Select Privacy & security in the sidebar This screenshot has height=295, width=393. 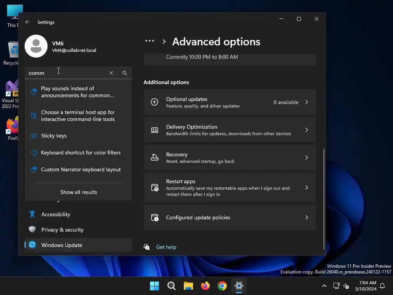[78, 230]
